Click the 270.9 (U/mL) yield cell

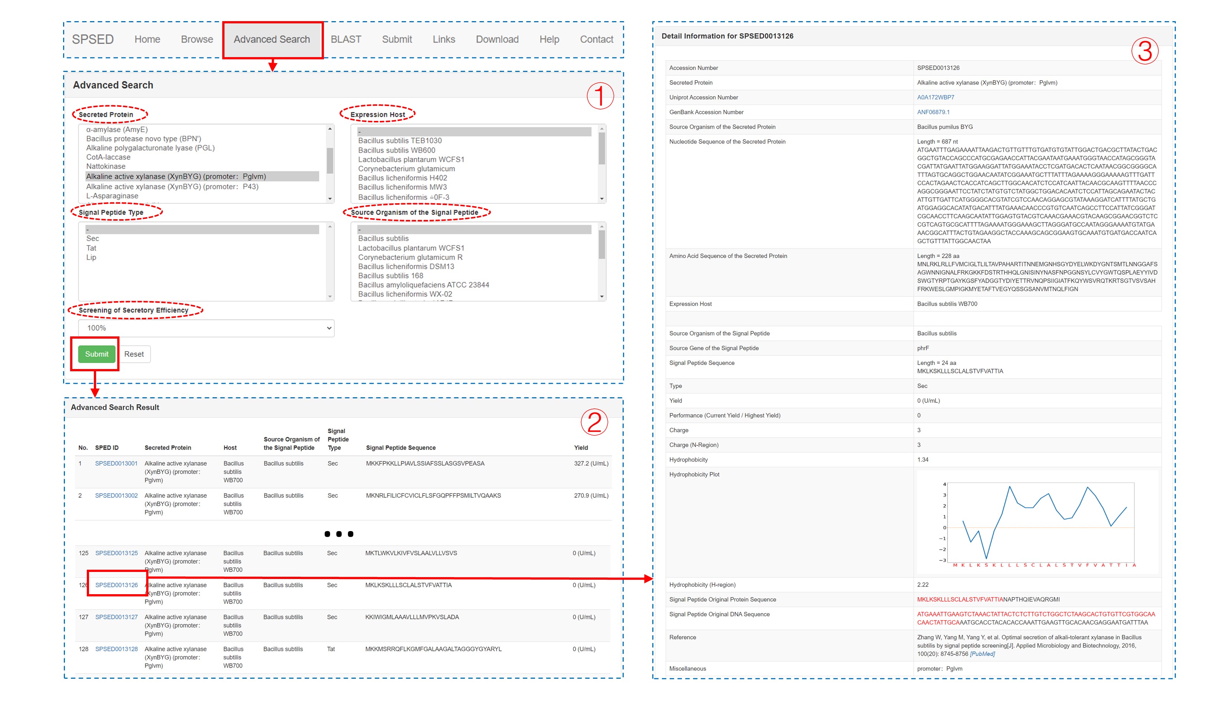[591, 496]
